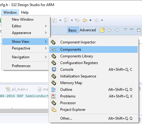Expand the Editor submenu
142x126 pixels.
coord(26,26)
